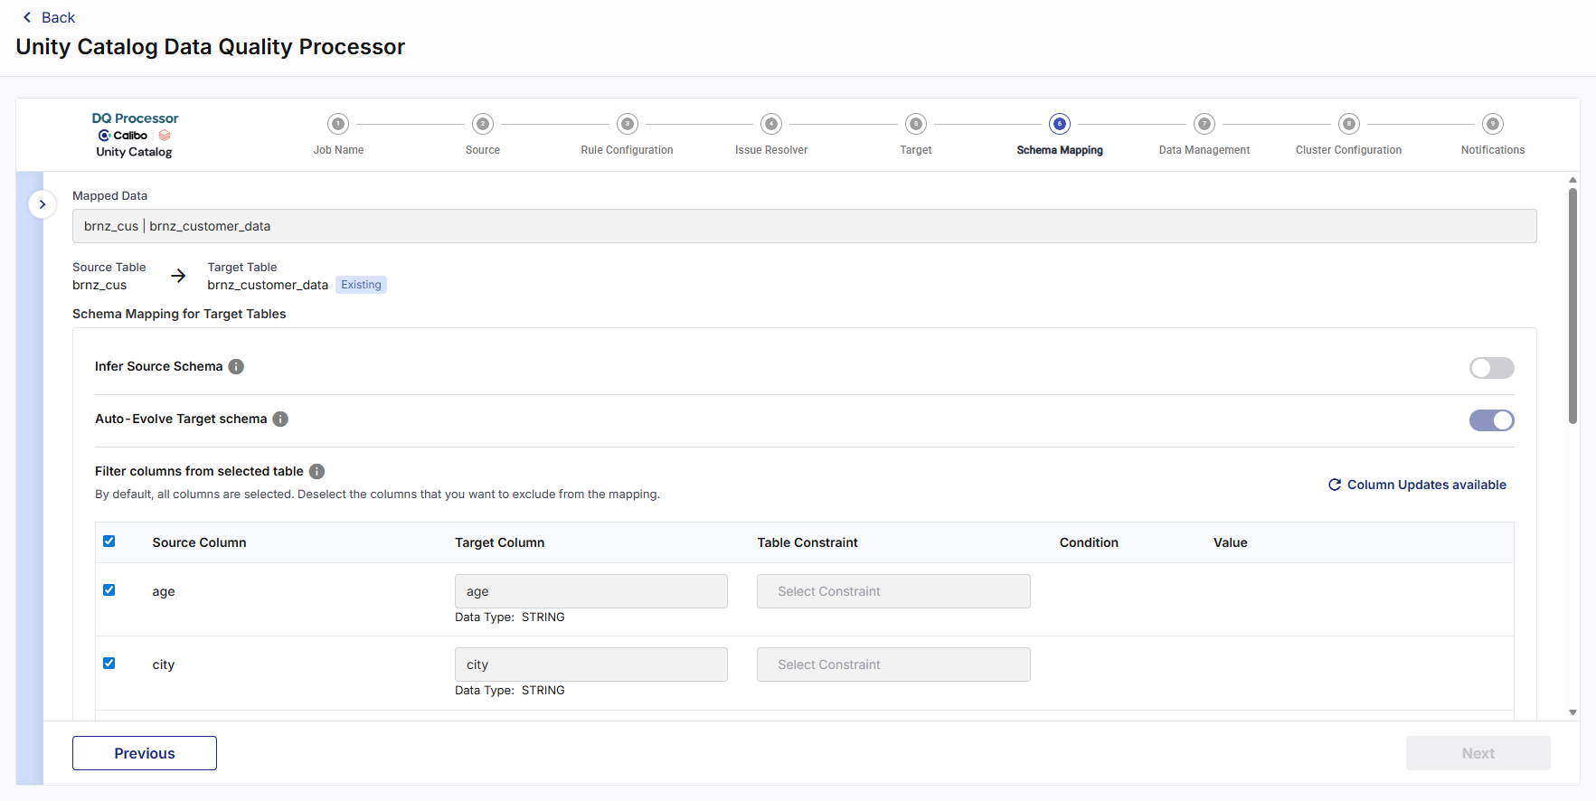The height and width of the screenshot is (801, 1596).
Task: Open the Target step circle
Action: (916, 124)
